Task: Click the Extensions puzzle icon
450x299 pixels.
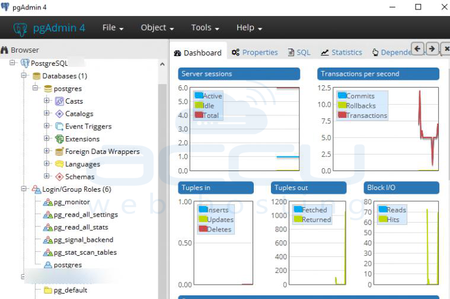Action: 59,139
